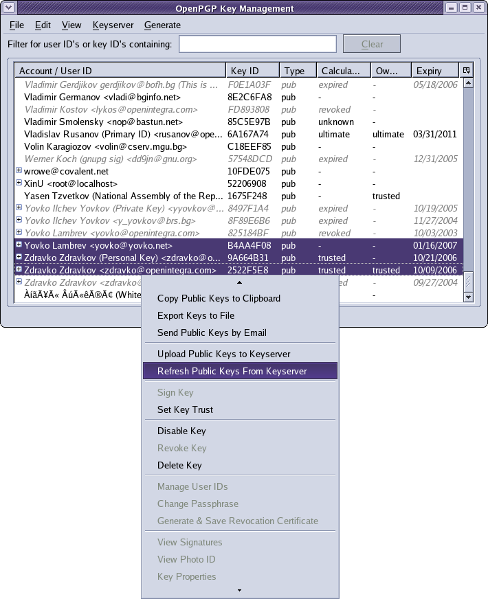
Task: Open the Edit menu
Action: (43, 25)
